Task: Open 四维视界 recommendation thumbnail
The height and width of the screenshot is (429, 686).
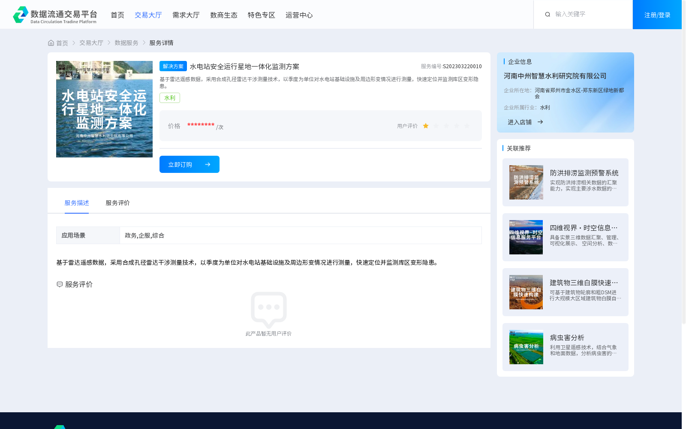Action: coord(526,237)
